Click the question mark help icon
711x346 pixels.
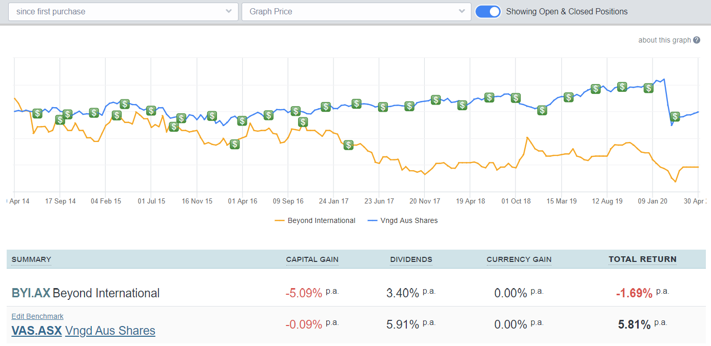point(696,40)
